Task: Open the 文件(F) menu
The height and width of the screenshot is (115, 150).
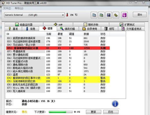Action: 7,8
